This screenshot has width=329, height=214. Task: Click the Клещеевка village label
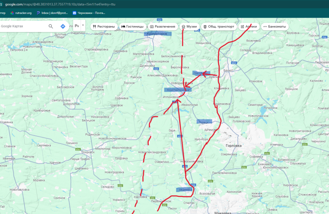(222, 89)
